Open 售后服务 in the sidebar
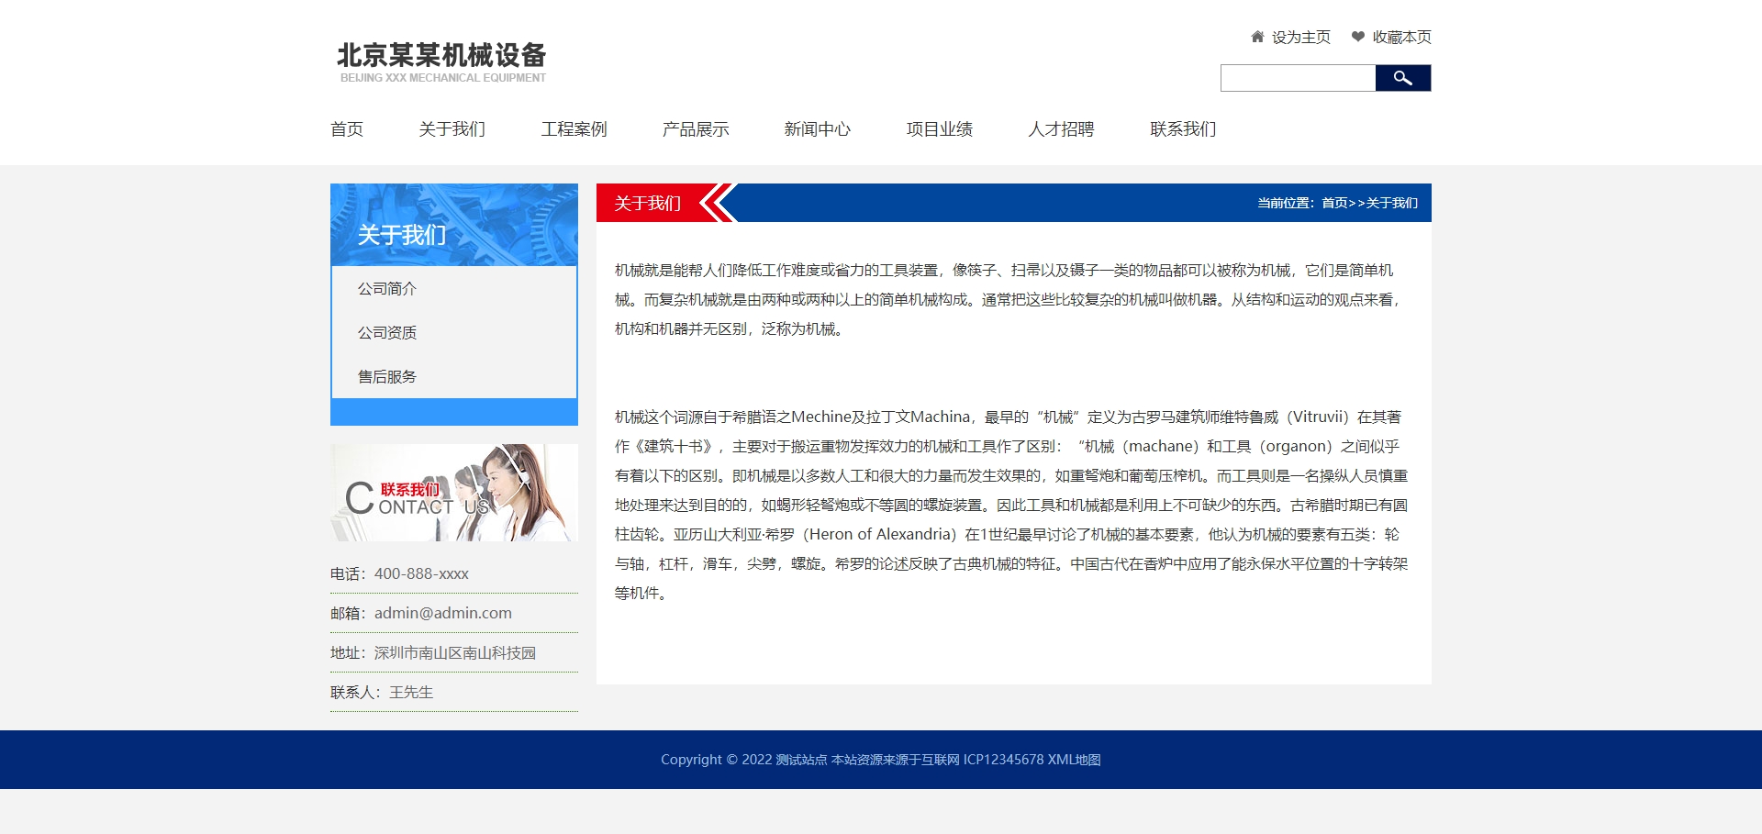 click(387, 377)
